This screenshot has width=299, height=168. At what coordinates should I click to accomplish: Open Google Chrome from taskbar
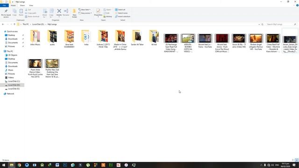19,165
